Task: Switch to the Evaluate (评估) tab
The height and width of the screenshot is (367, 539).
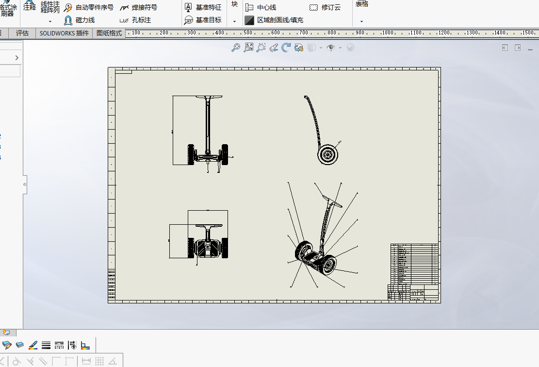Action: (22, 33)
